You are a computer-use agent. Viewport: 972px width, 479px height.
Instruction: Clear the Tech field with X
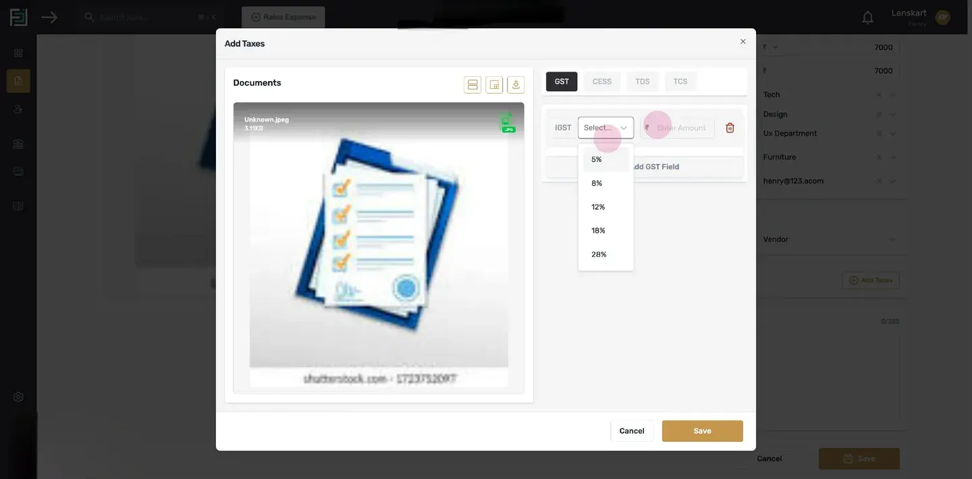[x=879, y=95]
